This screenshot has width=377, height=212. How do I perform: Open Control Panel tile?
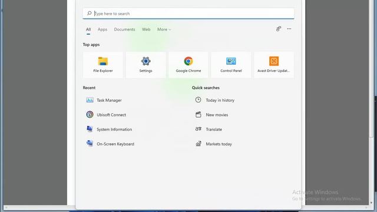point(231,65)
